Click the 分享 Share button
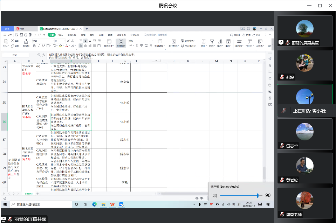This screenshot has width=336, height=223. point(256,35)
